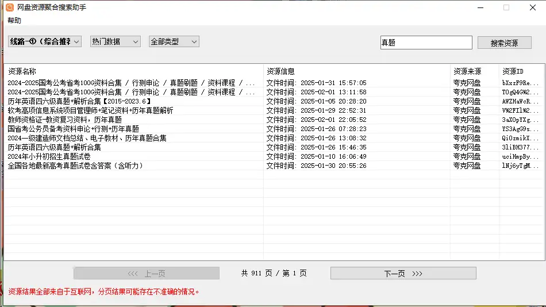The image size is (546, 307).
Task: Click the search keyword input field
Action: pos(426,43)
